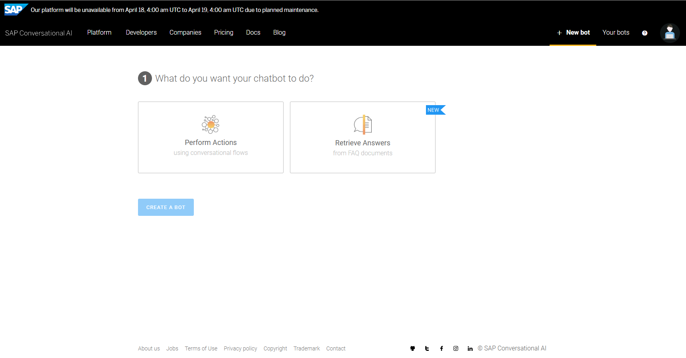Visit the Blog page
Image resolution: width=686 pixels, height=358 pixels.
(x=279, y=32)
